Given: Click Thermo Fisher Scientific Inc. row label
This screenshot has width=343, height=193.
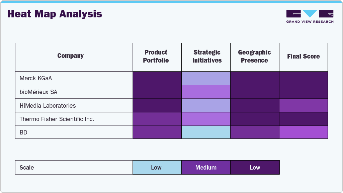Looking at the screenshot, I should tap(57, 119).
